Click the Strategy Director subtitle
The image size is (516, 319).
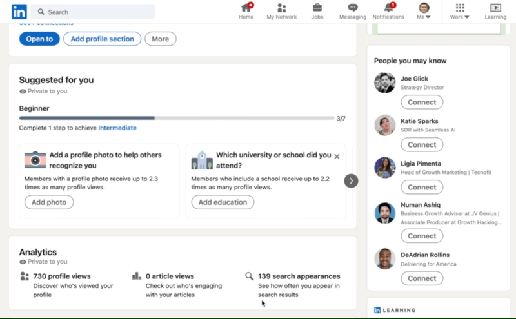[x=422, y=88]
